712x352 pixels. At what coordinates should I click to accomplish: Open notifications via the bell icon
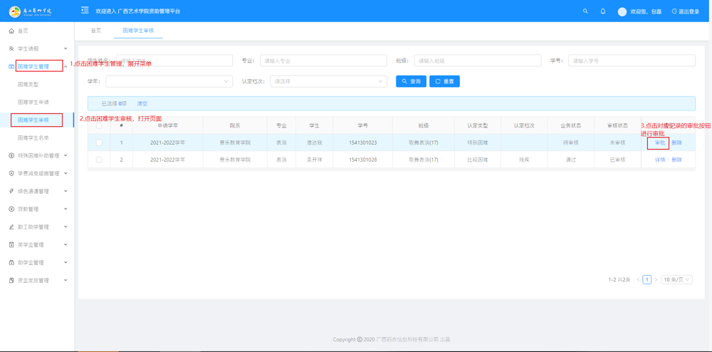click(x=603, y=11)
